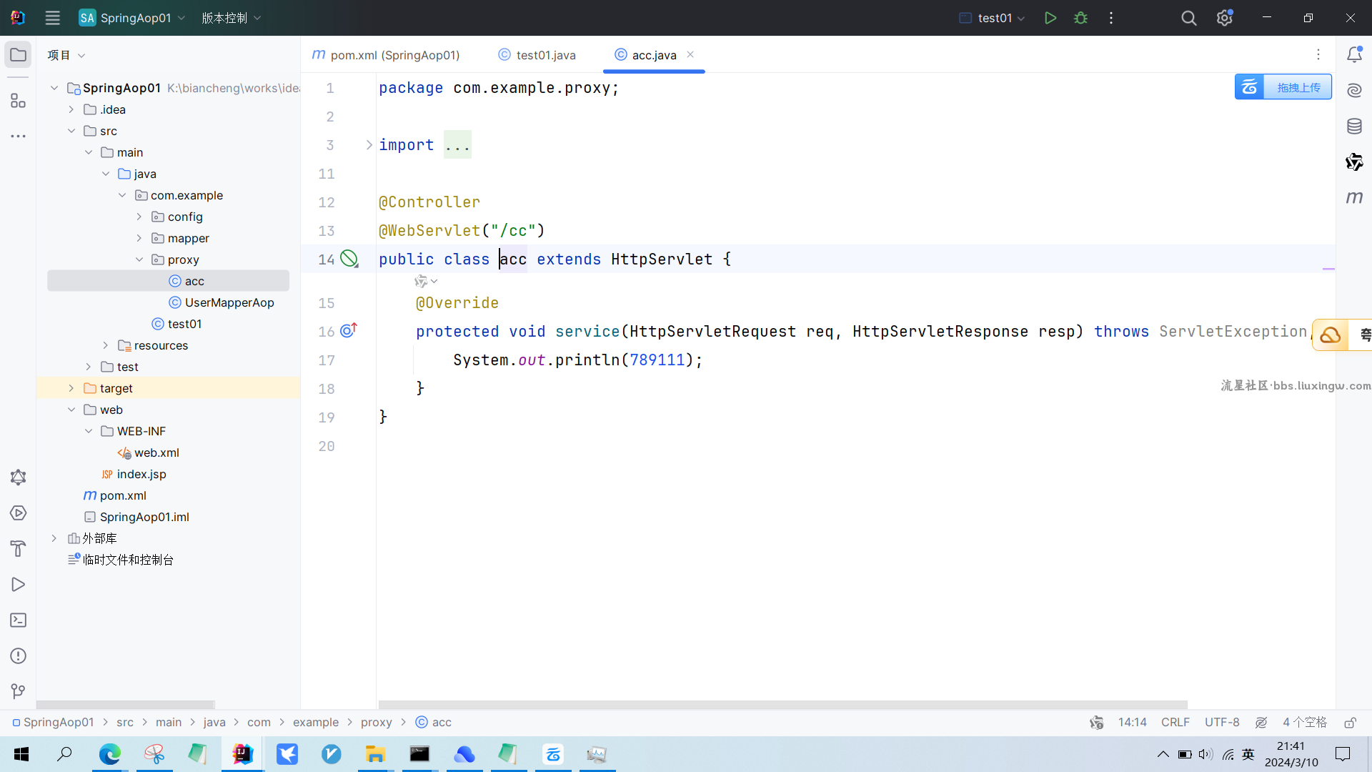This screenshot has width=1372, height=772.
Task: Select SpringAop01.iml file
Action: tap(136, 517)
